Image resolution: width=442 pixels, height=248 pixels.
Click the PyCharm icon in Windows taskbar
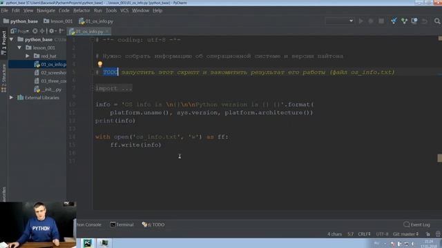[88, 243]
